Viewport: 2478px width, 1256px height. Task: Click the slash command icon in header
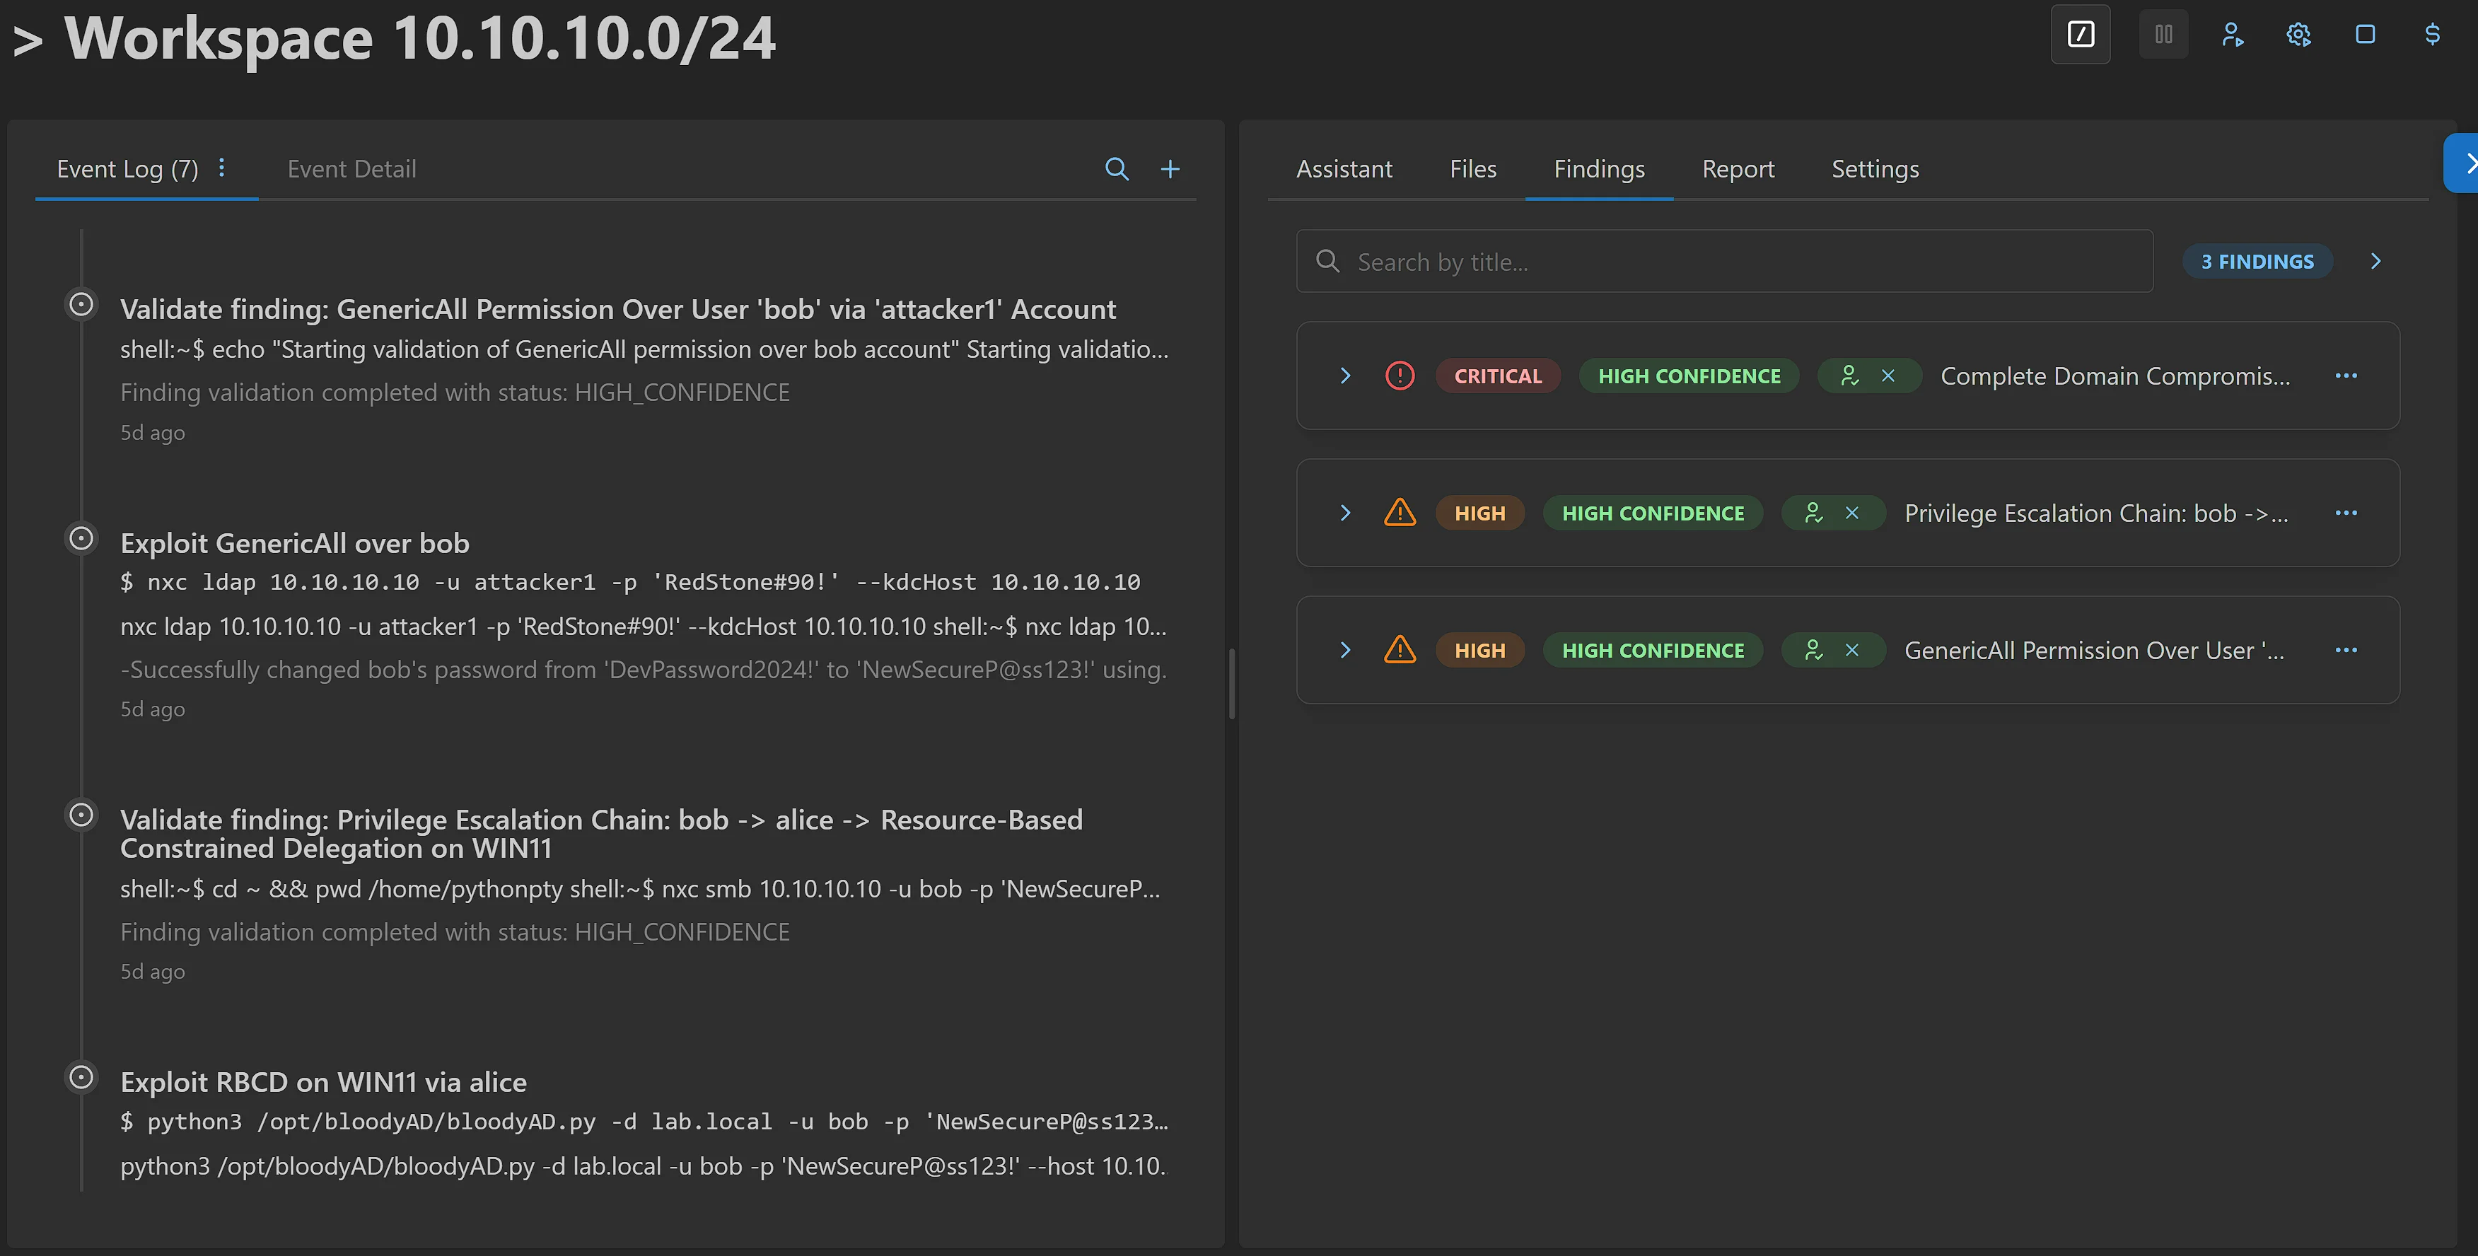(2080, 35)
